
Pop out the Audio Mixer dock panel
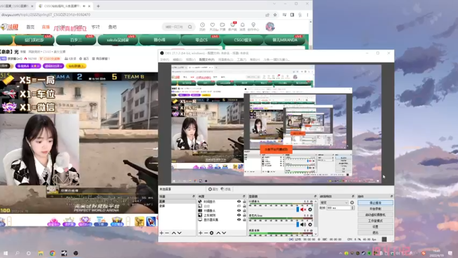coord(315,196)
